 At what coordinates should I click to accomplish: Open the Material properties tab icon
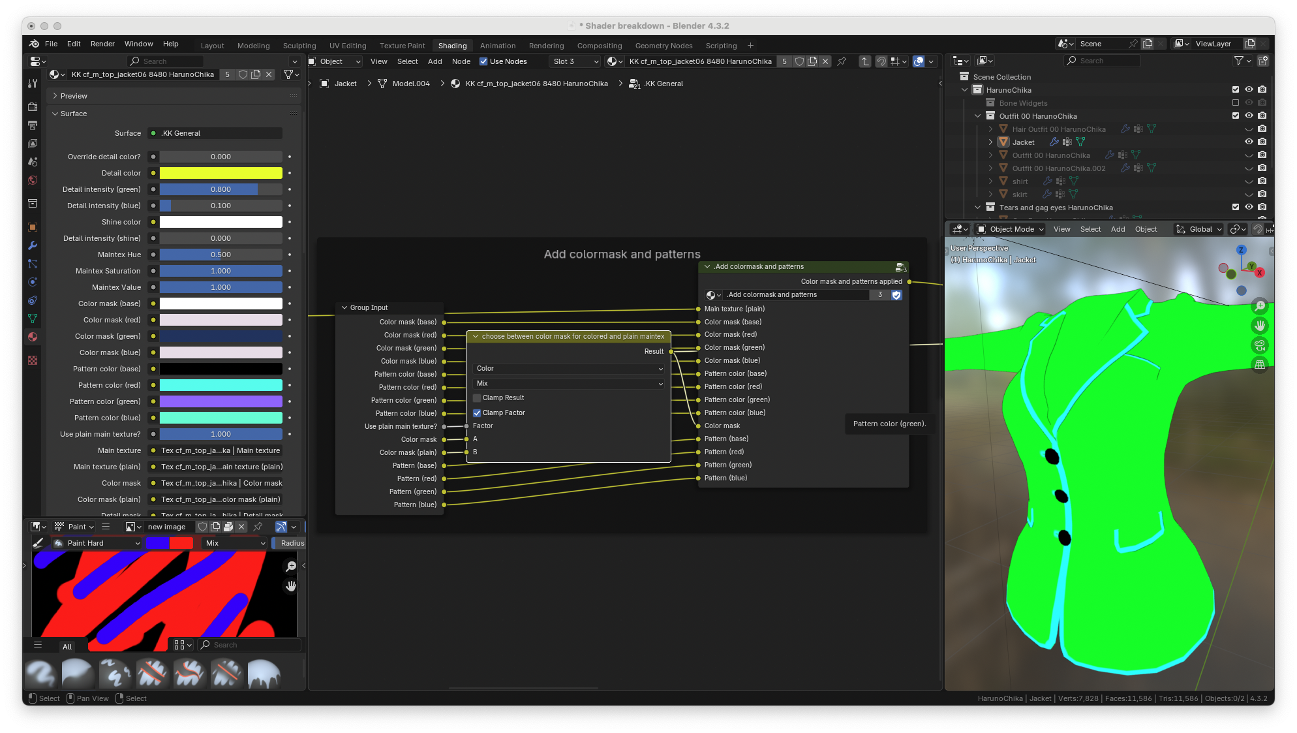click(x=33, y=337)
